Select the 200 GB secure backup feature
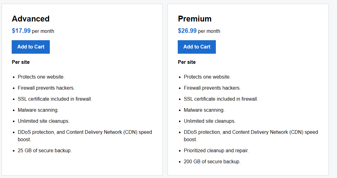 [x=212, y=161]
